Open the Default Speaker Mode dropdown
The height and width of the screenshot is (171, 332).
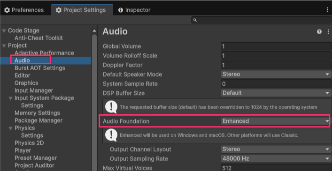276,74
